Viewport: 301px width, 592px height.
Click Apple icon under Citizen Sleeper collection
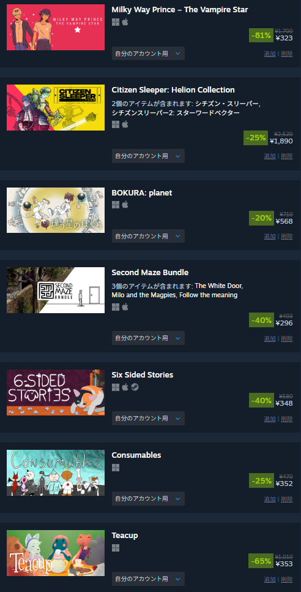125,124
